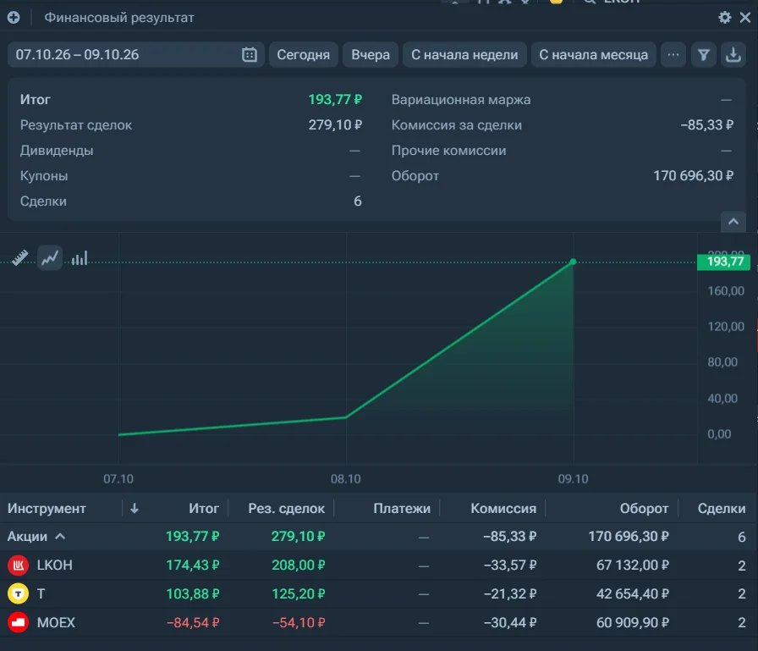Choose the С начала месяца period

click(593, 55)
